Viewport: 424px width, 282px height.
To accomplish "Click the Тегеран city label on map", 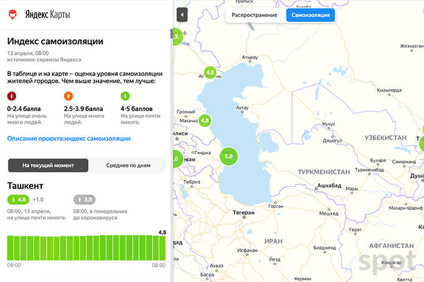I will pyautogui.click(x=243, y=212).
